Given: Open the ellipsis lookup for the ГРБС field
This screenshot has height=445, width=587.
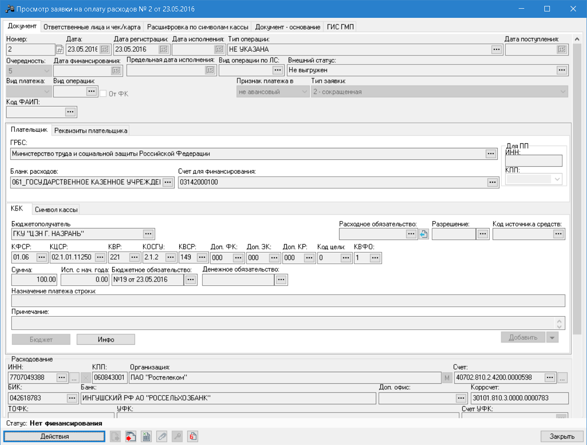Looking at the screenshot, I should click(491, 153).
